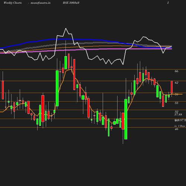
Task: Select the latest red candlestick near 62
Action: 172,87
